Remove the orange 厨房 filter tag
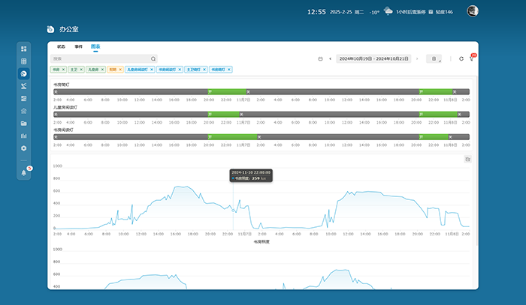The height and width of the screenshot is (305, 526). click(120, 70)
